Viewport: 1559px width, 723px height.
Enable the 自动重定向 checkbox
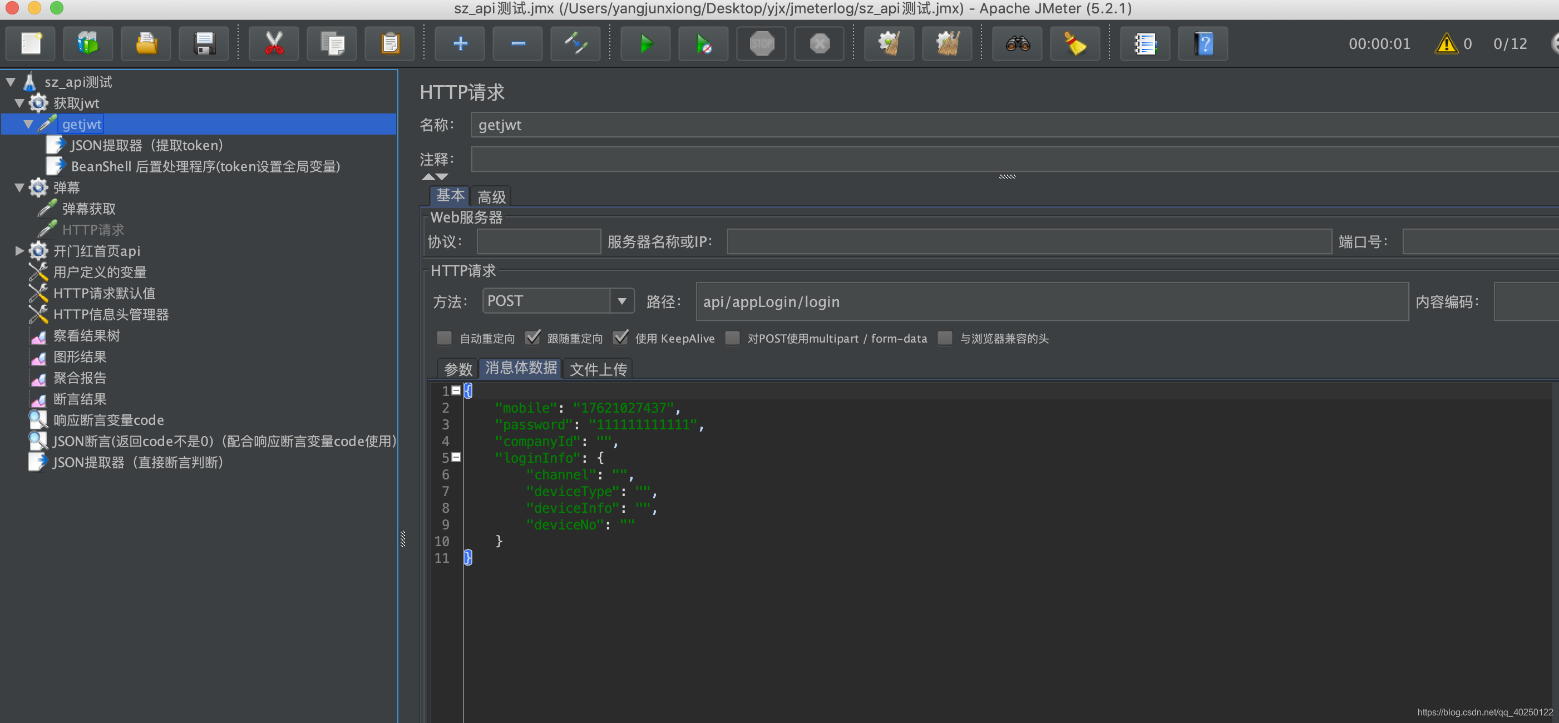click(x=444, y=338)
